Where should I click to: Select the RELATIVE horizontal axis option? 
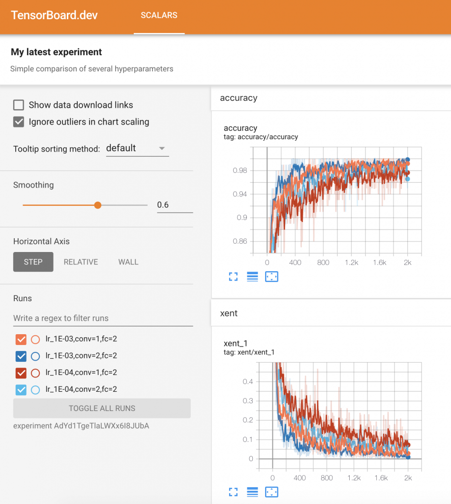tap(81, 262)
